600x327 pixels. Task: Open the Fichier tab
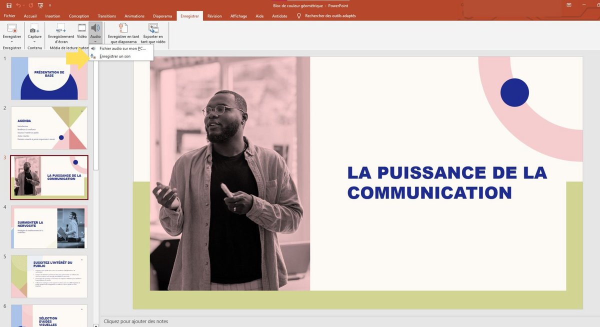9,16
